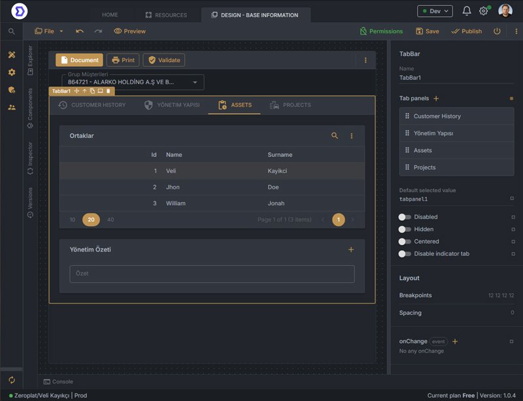The height and width of the screenshot is (401, 523).
Task: Open the Projects tab
Action: 290,105
